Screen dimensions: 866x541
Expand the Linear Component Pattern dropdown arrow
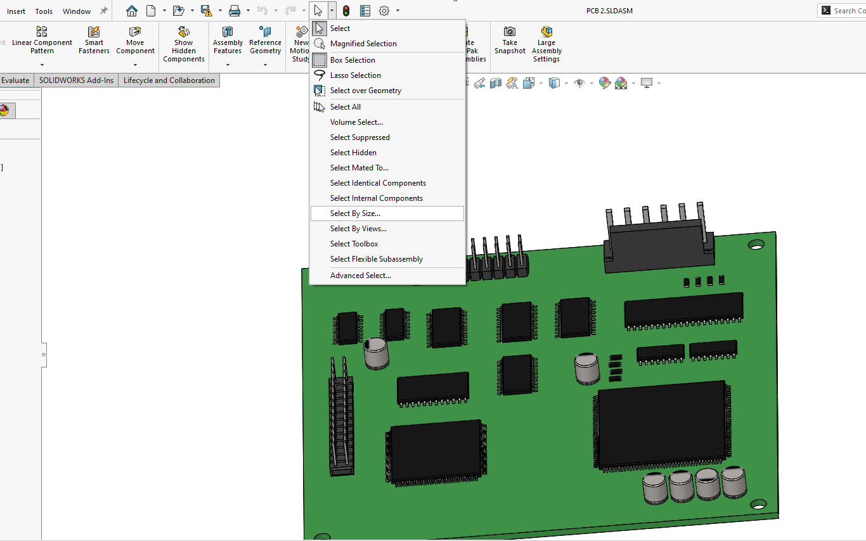coord(42,65)
